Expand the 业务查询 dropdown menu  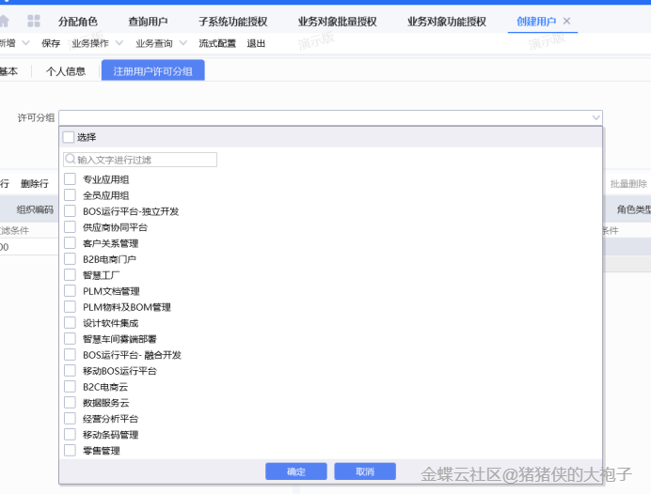[160, 43]
